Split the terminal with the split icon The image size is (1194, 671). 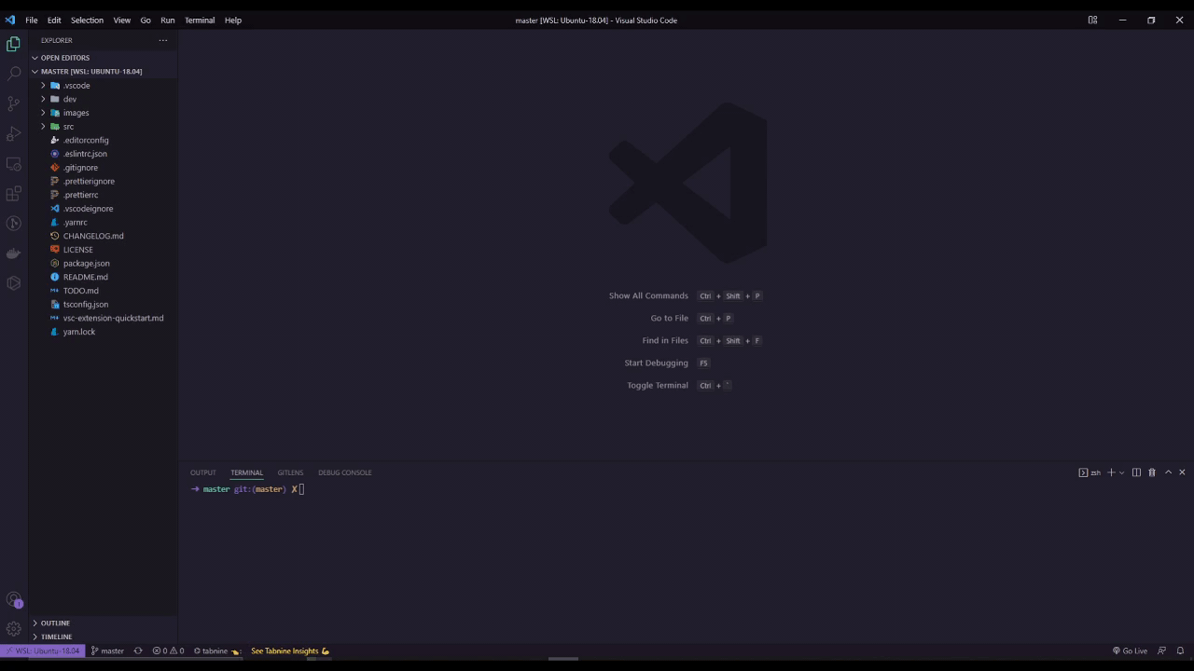pyautogui.click(x=1136, y=472)
